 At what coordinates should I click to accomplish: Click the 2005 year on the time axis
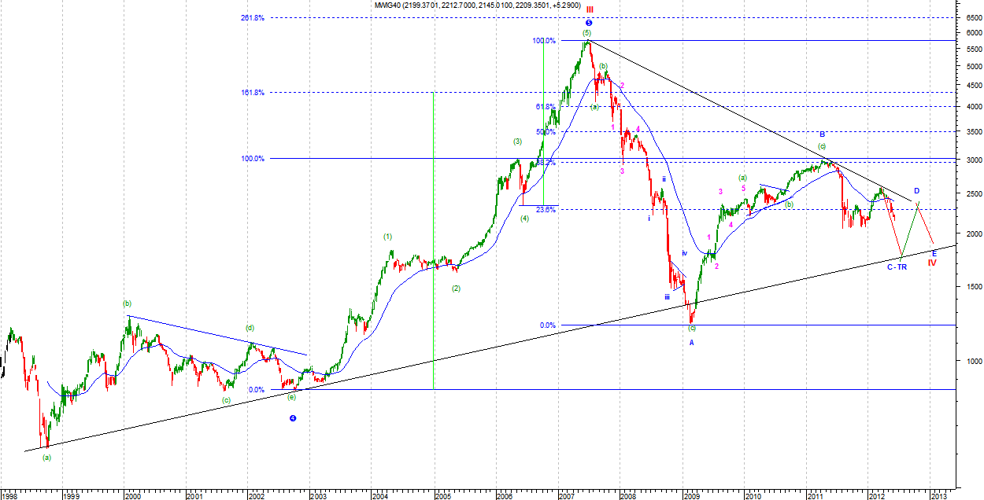click(x=442, y=495)
